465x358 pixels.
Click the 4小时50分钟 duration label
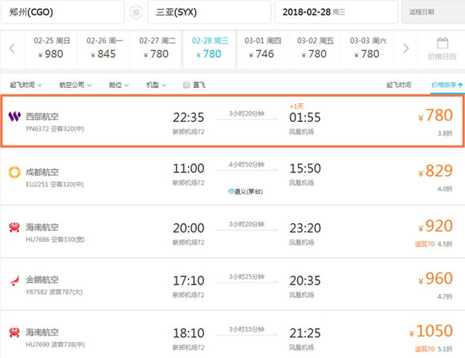point(246,165)
